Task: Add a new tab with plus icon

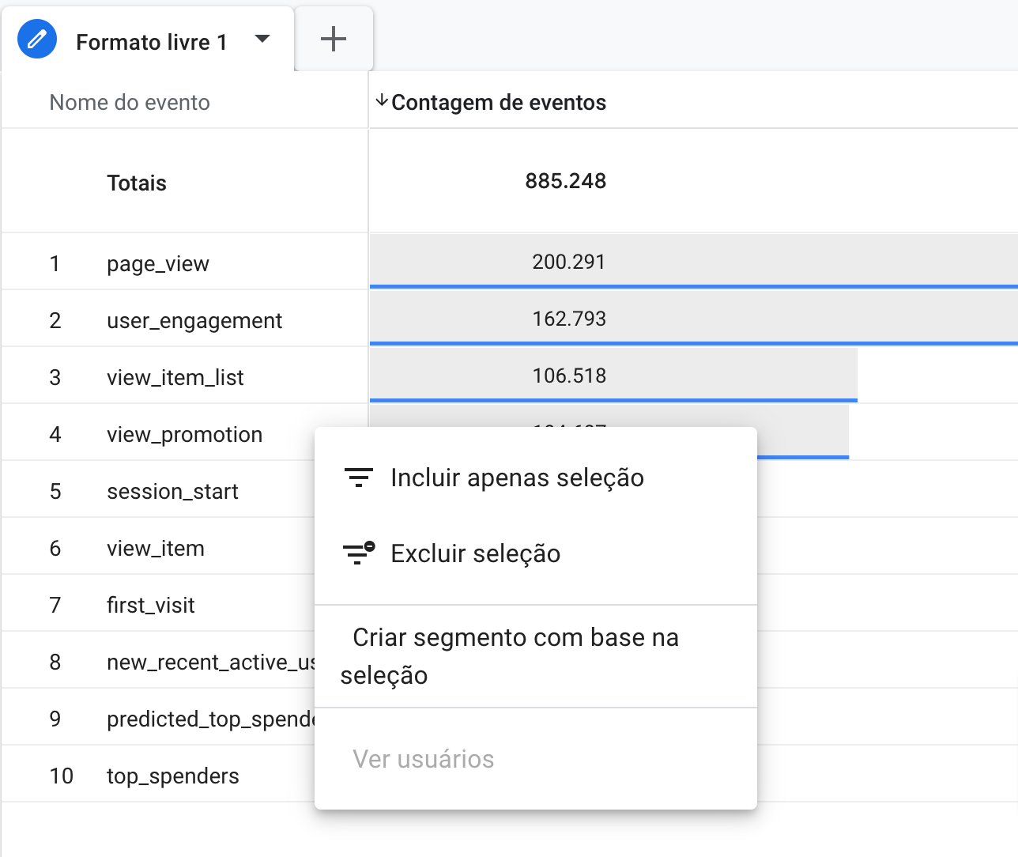Action: click(334, 40)
